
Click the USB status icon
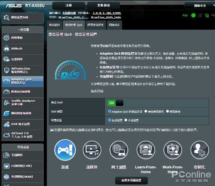pyautogui.click(x=213, y=15)
